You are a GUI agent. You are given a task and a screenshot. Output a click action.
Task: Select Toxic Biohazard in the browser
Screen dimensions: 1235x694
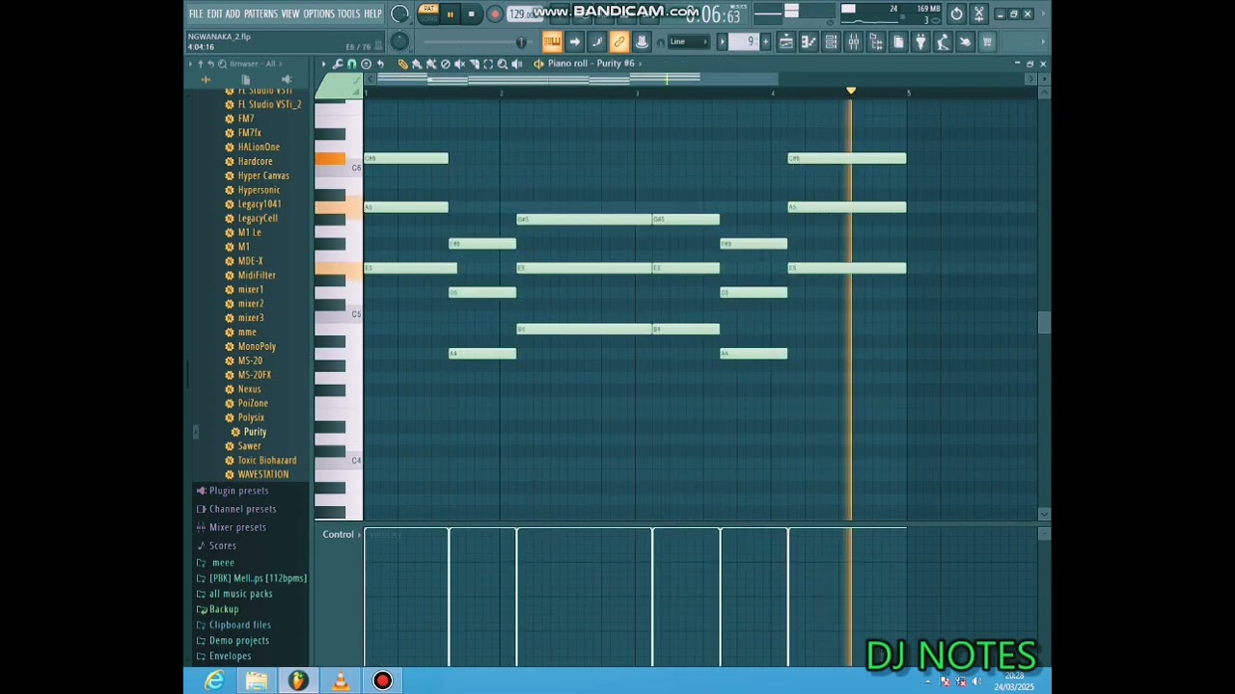click(x=267, y=461)
